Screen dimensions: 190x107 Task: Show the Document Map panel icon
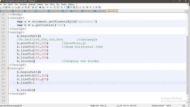[74, 7]
